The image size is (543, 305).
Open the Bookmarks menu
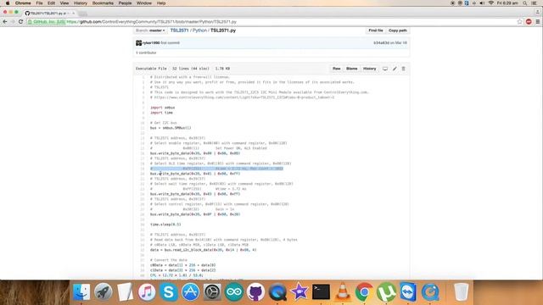(103, 3)
